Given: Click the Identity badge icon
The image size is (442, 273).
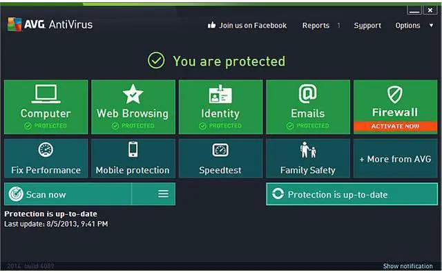Looking at the screenshot, I should coord(220,94).
